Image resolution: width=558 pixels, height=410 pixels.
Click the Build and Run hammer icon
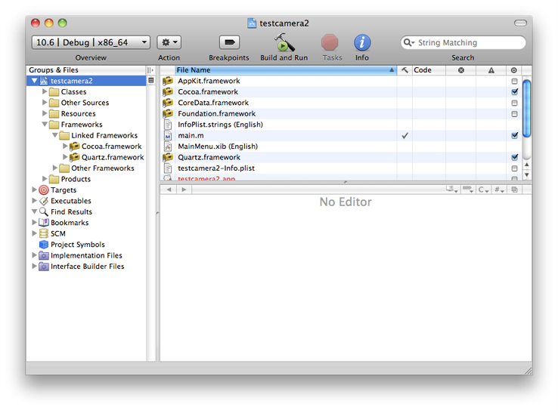[x=284, y=42]
